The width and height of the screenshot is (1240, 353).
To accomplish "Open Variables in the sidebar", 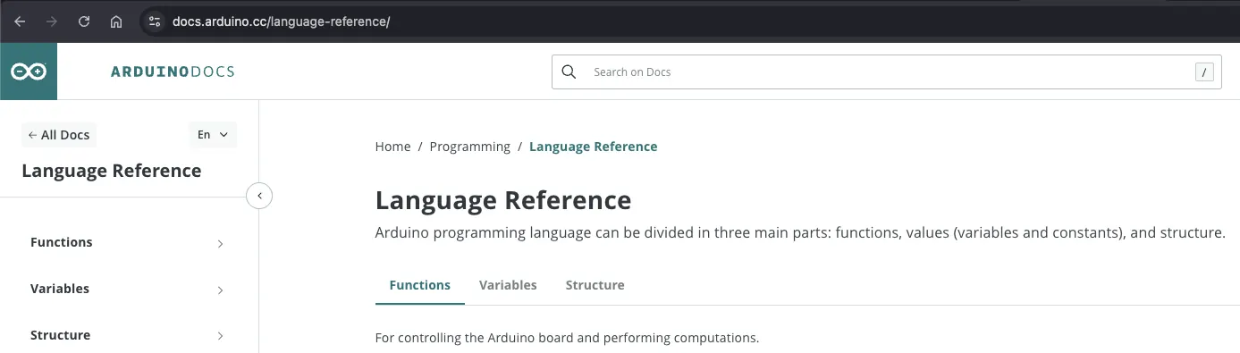I will (60, 289).
